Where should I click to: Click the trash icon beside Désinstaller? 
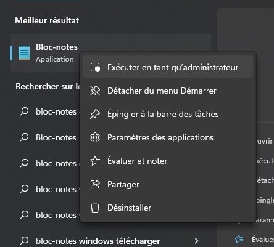point(95,208)
